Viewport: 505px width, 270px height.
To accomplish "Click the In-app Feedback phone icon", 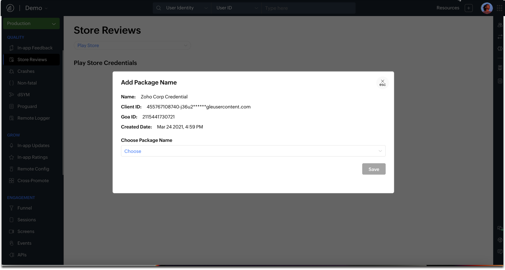I will tap(11, 48).
